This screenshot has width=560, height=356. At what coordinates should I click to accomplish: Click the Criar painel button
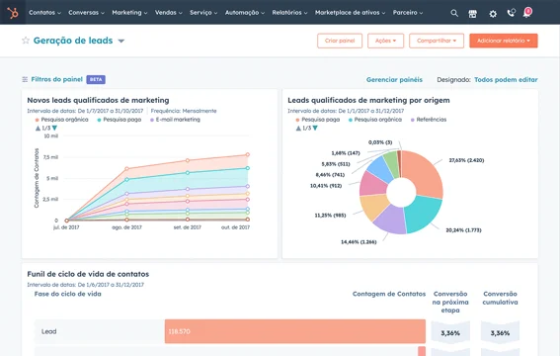[x=340, y=41]
